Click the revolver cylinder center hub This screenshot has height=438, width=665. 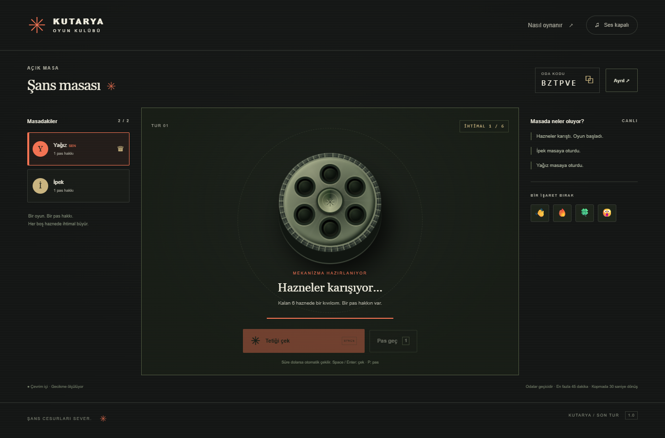[x=330, y=201]
